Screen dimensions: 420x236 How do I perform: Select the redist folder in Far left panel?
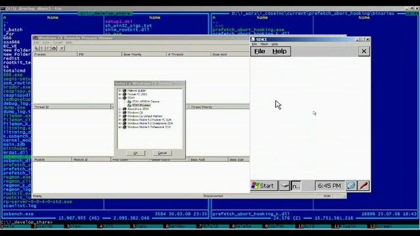[x=11, y=58]
